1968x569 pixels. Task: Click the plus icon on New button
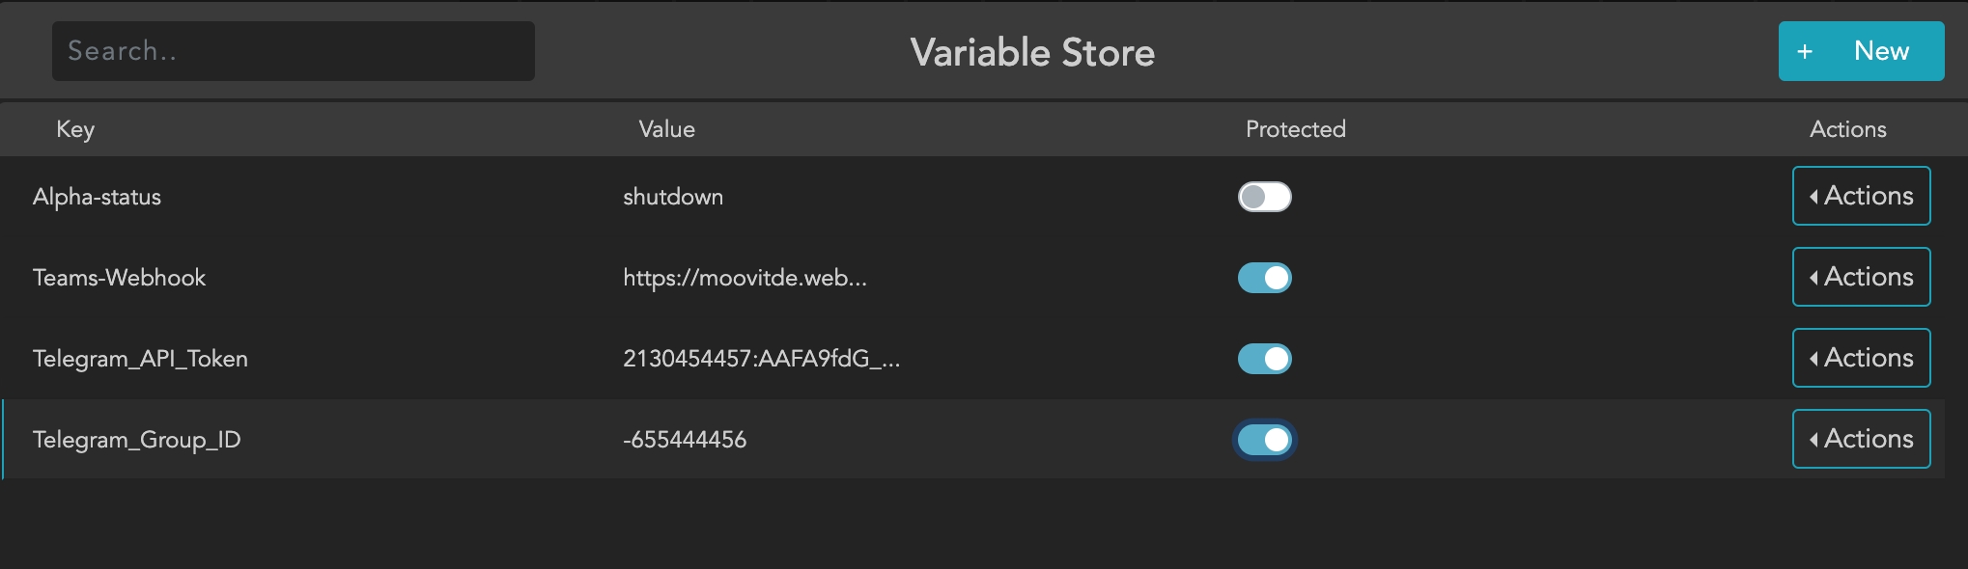(1805, 52)
